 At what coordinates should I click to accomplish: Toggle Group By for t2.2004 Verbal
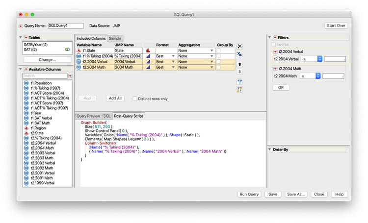(218, 62)
